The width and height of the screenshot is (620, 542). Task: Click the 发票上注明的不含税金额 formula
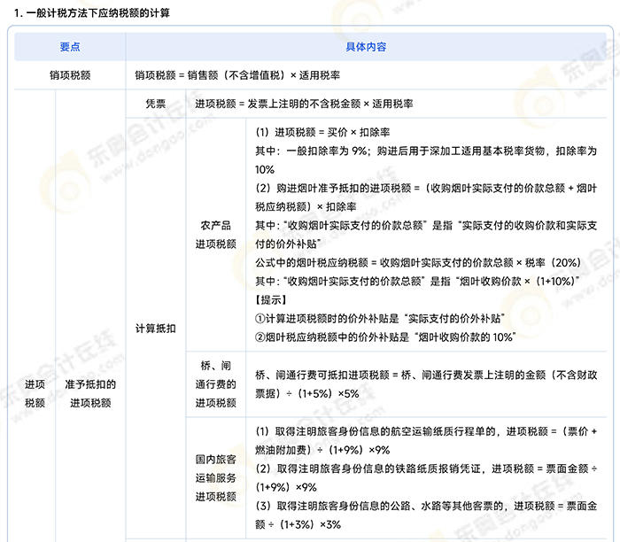click(x=304, y=104)
